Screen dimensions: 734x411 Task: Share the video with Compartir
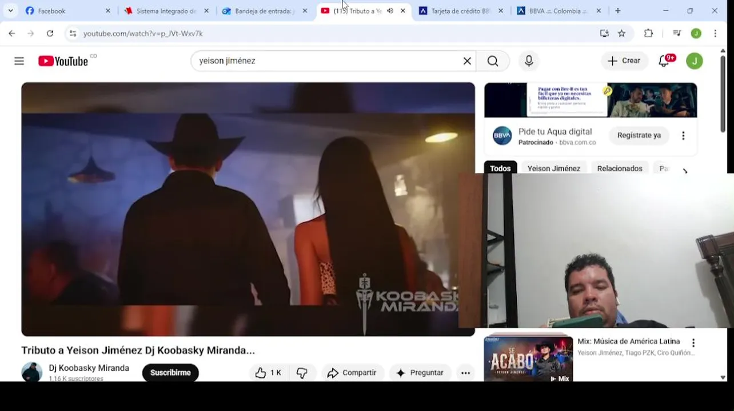click(x=352, y=373)
